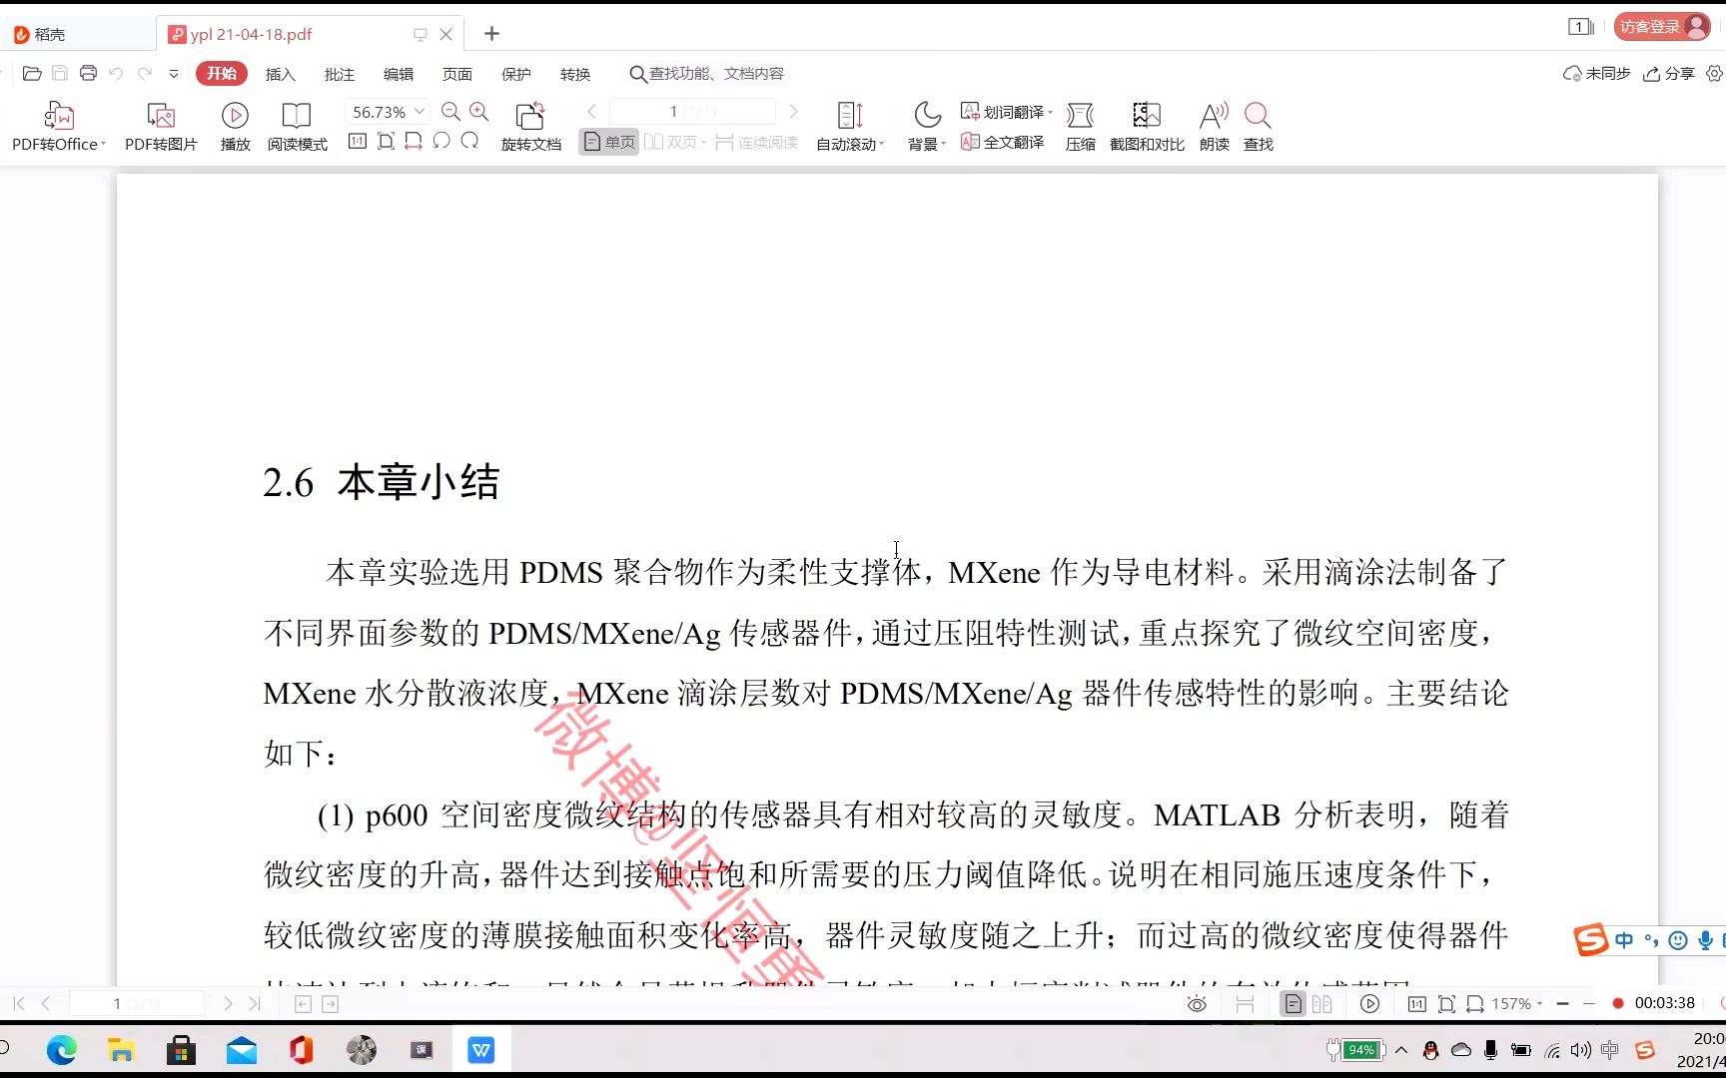Redo the last action
This screenshot has width=1726, height=1078.
pos(145,74)
